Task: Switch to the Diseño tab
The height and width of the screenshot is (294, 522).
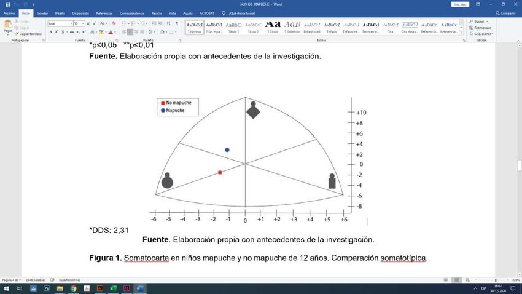Action: point(60,14)
